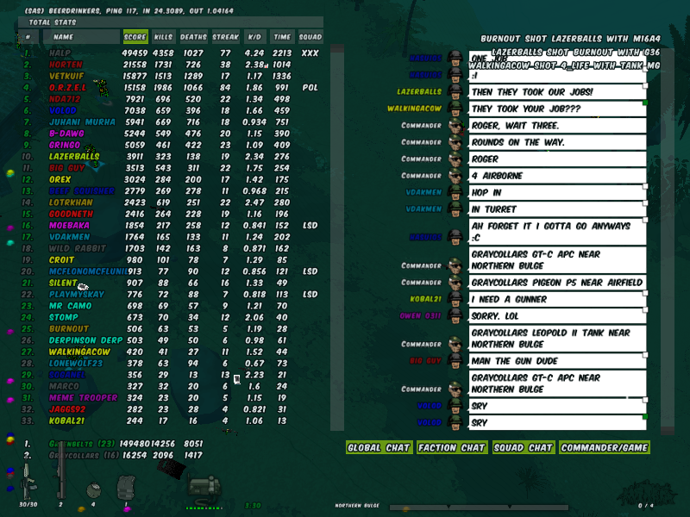The image size is (690, 517).
Task: Select player MR CAMO in the scoreboard
Action: tap(70, 306)
